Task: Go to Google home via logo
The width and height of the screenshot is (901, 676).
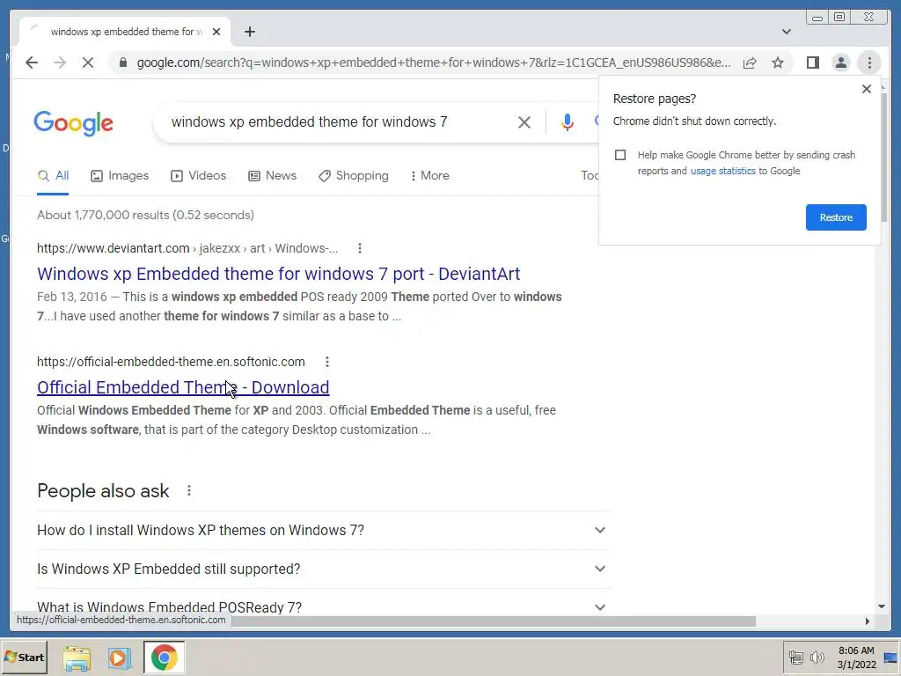Action: click(74, 123)
